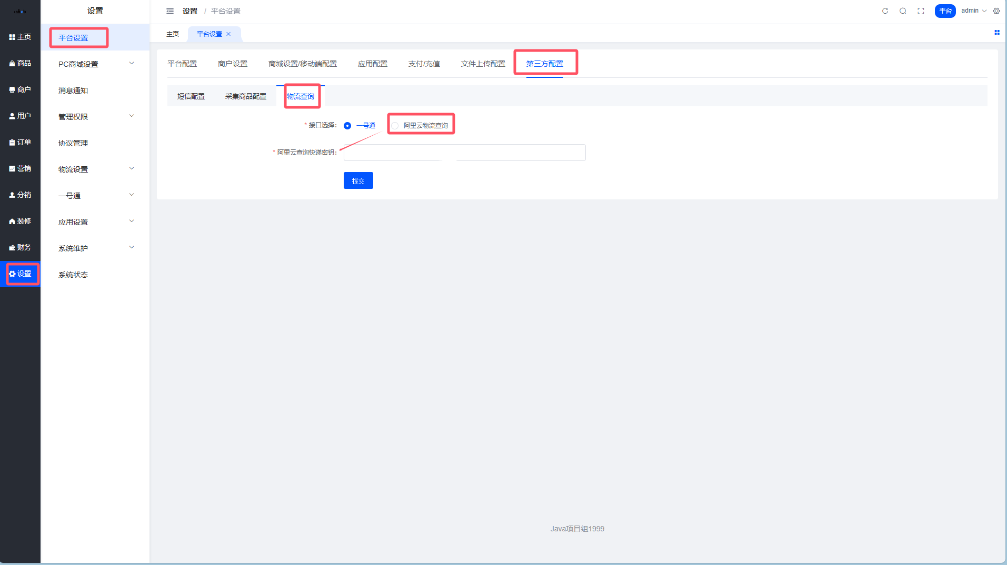Viewport: 1007px width, 565px height.
Task: Expand the 物流设置 submenu
Action: click(95, 169)
